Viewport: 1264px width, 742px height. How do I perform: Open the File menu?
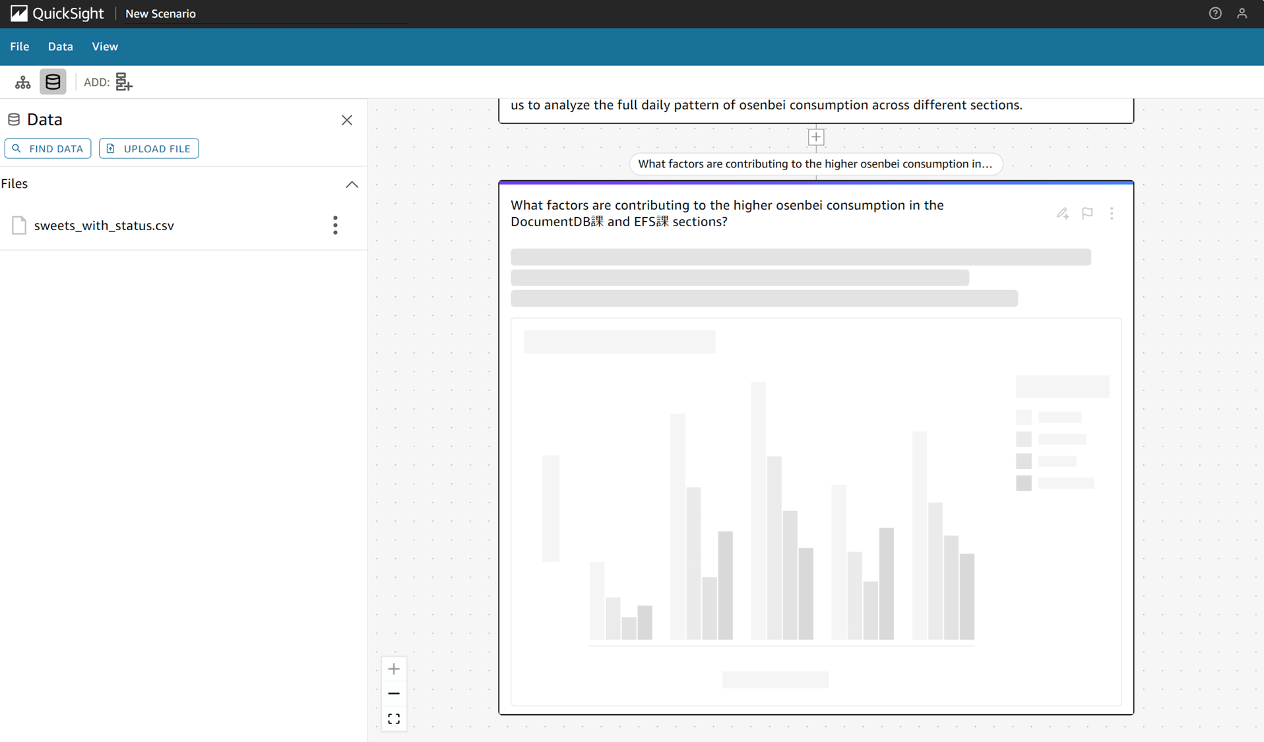[x=20, y=46]
